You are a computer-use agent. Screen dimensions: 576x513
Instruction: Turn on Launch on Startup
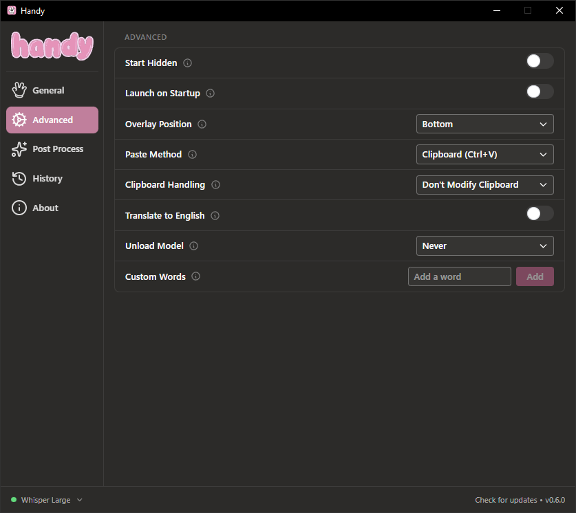tap(540, 91)
